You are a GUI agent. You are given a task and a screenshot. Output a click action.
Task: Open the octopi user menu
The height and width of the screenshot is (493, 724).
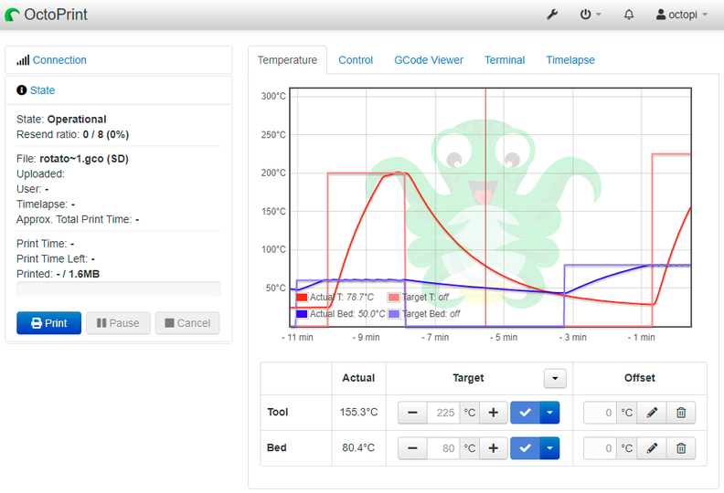tap(682, 15)
